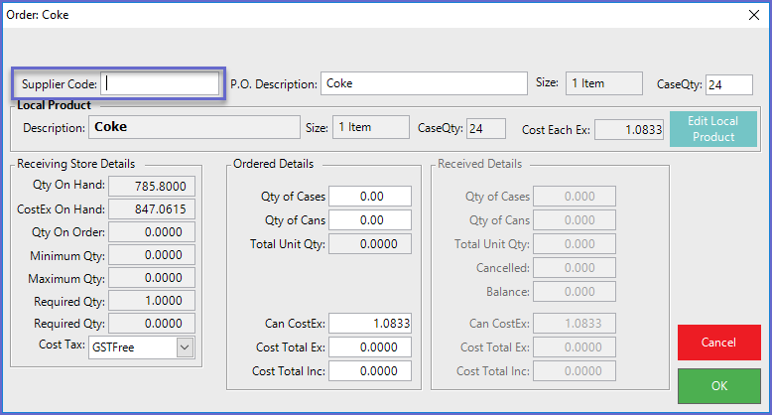772x415 pixels.
Task: Click the CostEx On Hand field
Action: (x=152, y=208)
